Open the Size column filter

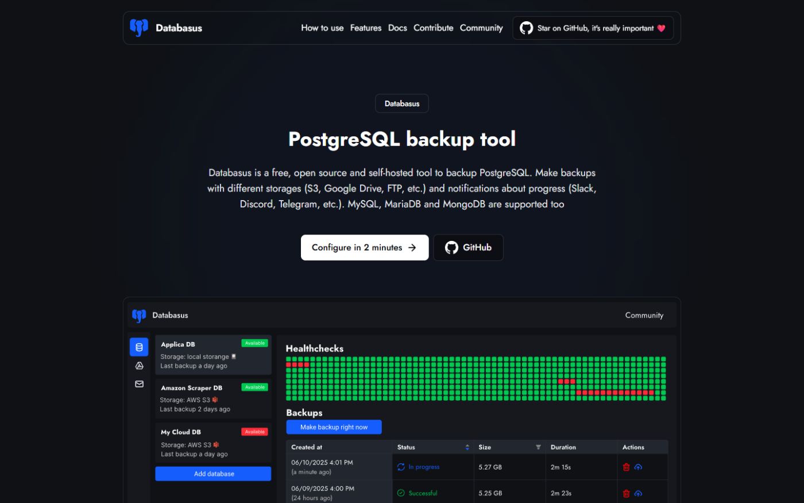pyautogui.click(x=538, y=447)
